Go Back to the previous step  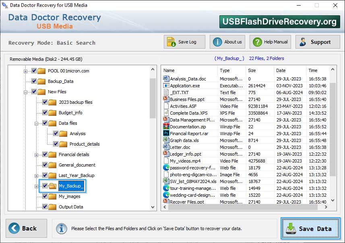click(x=27, y=228)
